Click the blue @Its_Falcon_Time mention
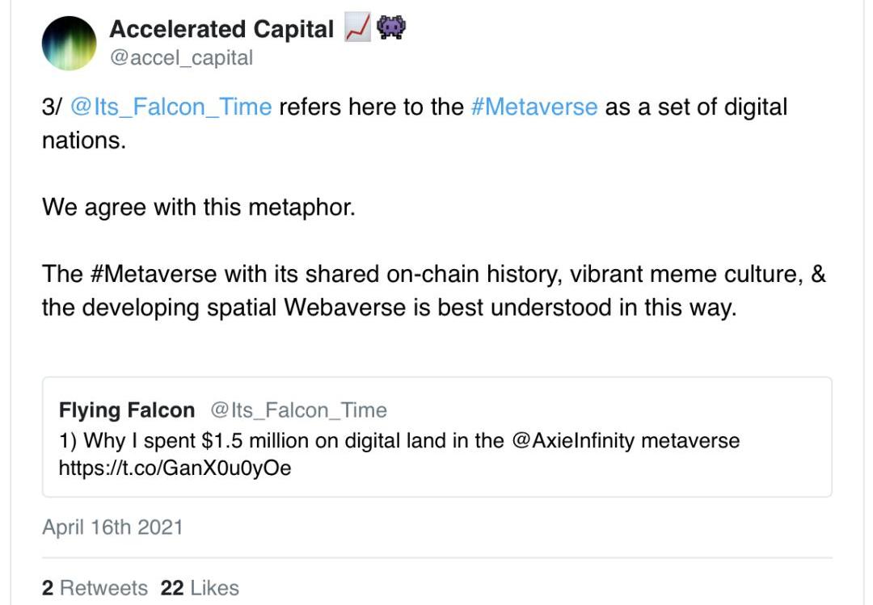This screenshot has width=873, height=605. [x=171, y=107]
